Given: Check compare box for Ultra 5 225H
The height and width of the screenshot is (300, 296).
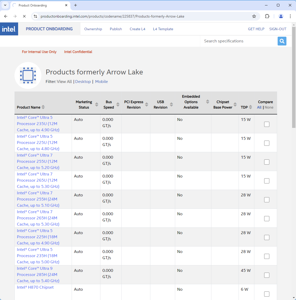Looking at the screenshot, I should point(267,237).
